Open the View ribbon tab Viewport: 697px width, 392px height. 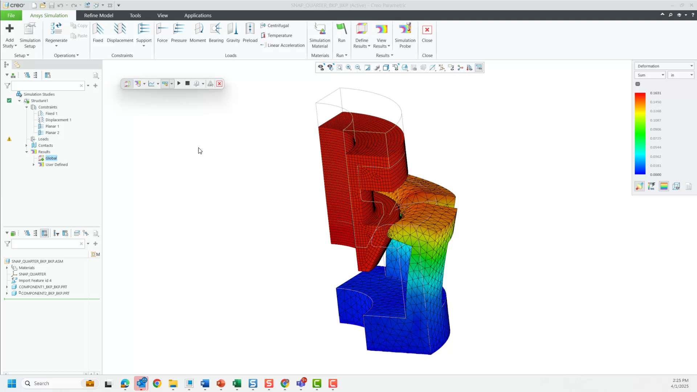tap(162, 15)
